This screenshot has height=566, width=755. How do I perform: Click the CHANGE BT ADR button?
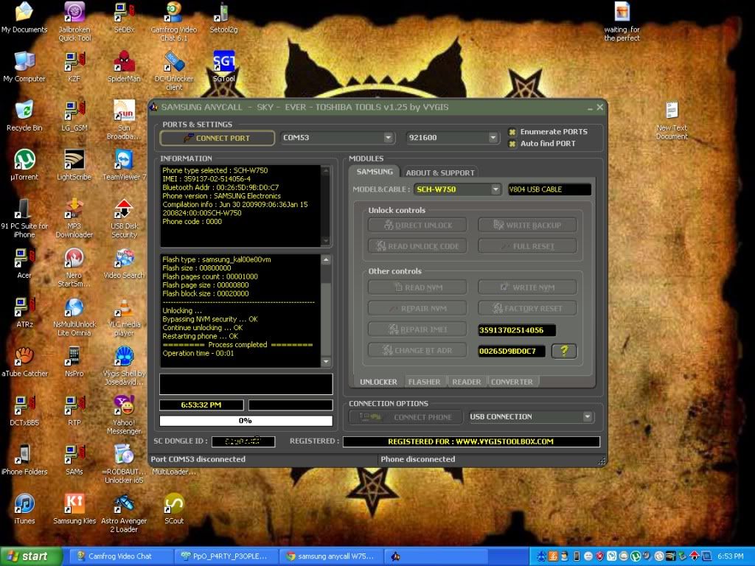point(417,350)
